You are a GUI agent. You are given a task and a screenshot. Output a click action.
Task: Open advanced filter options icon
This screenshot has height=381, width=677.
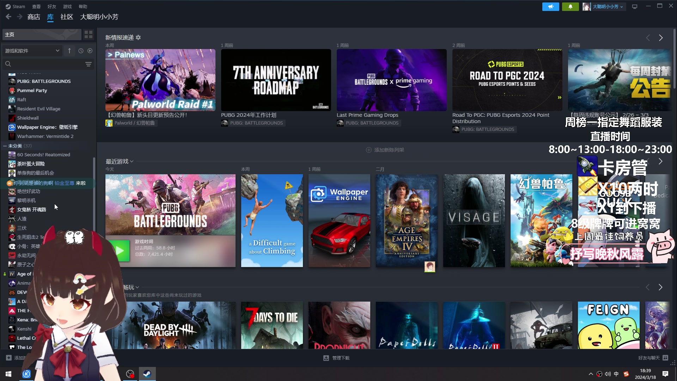point(89,64)
